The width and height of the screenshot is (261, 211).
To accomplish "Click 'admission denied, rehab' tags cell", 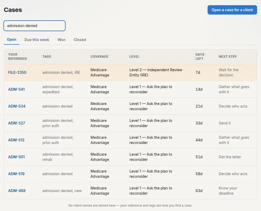I will point(58,157).
